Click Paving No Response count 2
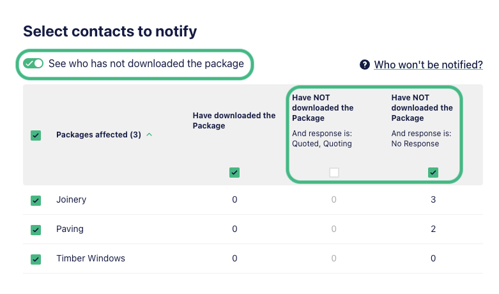The image size is (499, 294). (x=433, y=229)
